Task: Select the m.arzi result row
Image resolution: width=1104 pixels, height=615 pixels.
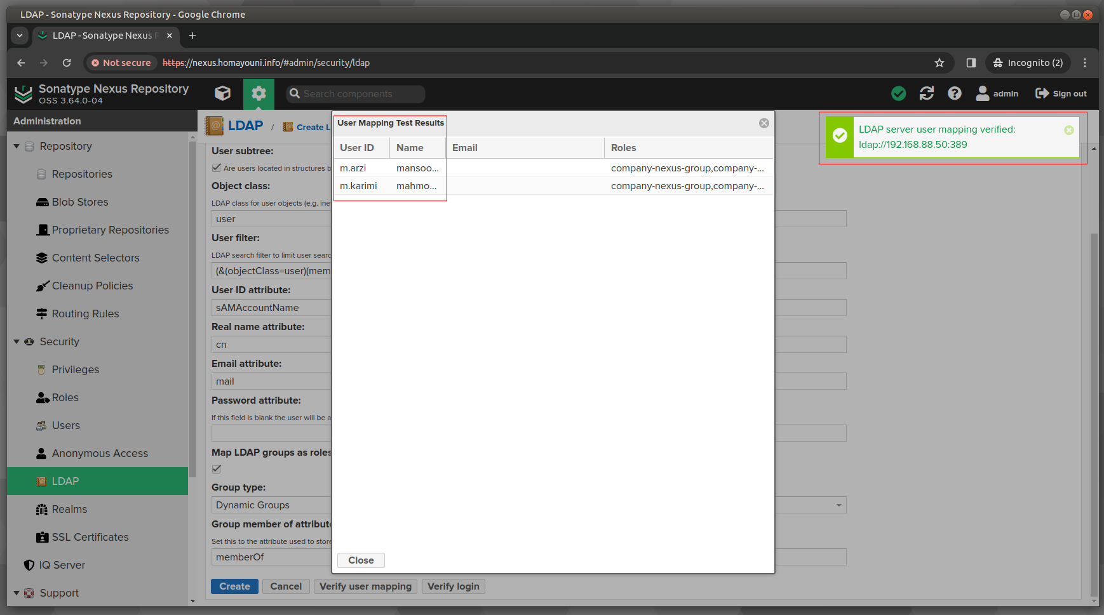Action: pyautogui.click(x=553, y=168)
